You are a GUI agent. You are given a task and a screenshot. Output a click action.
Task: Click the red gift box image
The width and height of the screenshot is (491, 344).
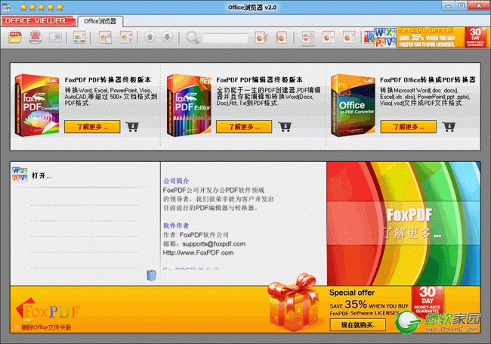(293, 302)
